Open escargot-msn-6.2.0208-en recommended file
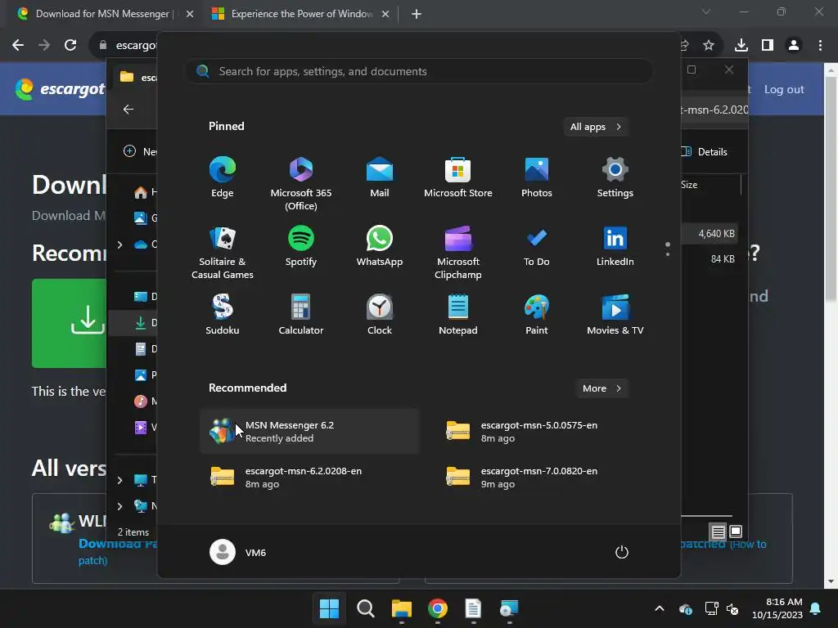Viewport: 838px width, 628px height. (x=310, y=478)
